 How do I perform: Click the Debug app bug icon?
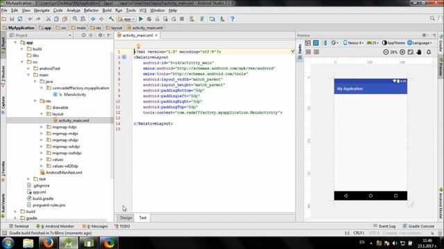pyautogui.click(x=149, y=19)
